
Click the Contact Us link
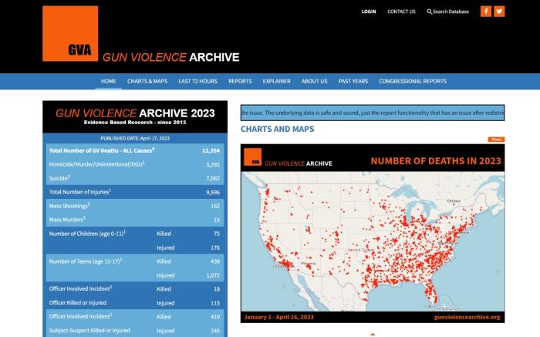(x=401, y=12)
